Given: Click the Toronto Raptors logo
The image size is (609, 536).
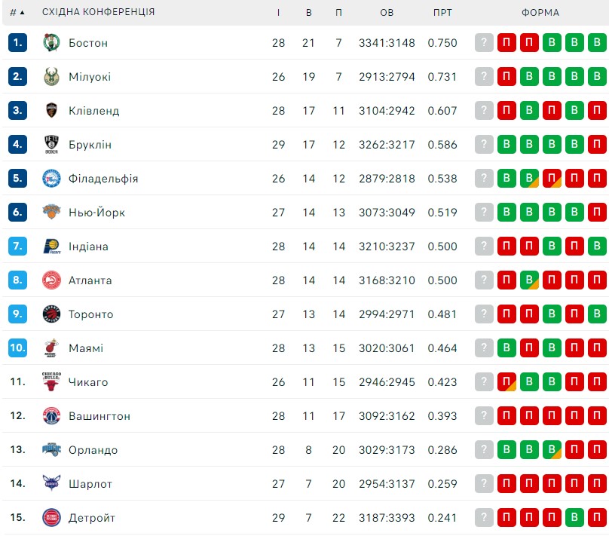Looking at the screenshot, I should point(51,314).
